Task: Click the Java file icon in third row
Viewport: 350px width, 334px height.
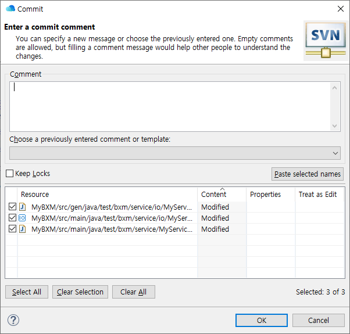Action: pyautogui.click(x=22, y=229)
